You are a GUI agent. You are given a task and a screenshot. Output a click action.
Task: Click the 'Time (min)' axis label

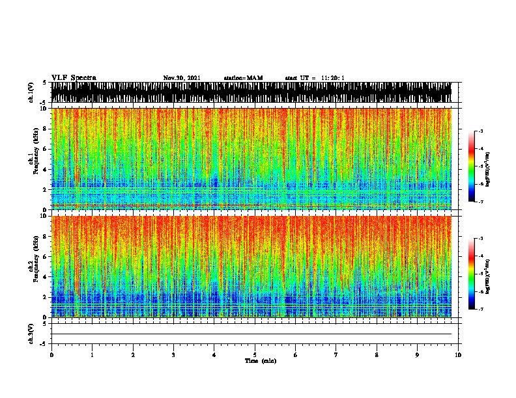(261, 361)
